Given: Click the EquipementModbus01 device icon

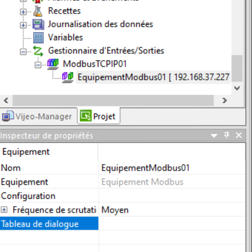Looking at the screenshot, I should click(67, 77).
